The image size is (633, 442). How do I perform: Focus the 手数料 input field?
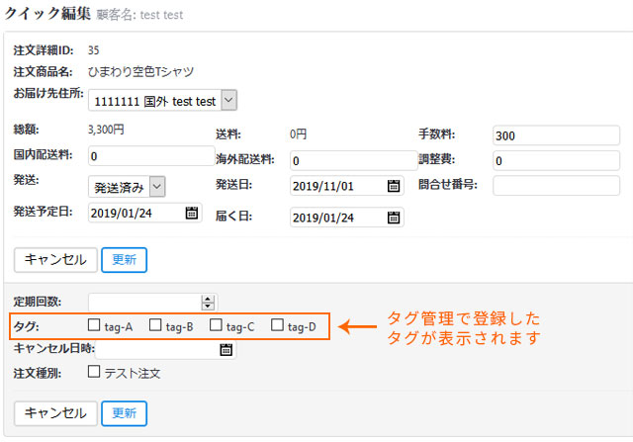pyautogui.click(x=555, y=136)
